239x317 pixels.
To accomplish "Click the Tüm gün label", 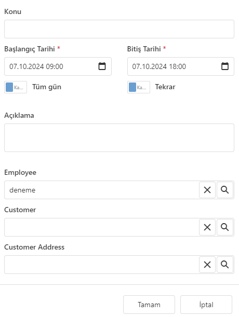I will tap(47, 87).
